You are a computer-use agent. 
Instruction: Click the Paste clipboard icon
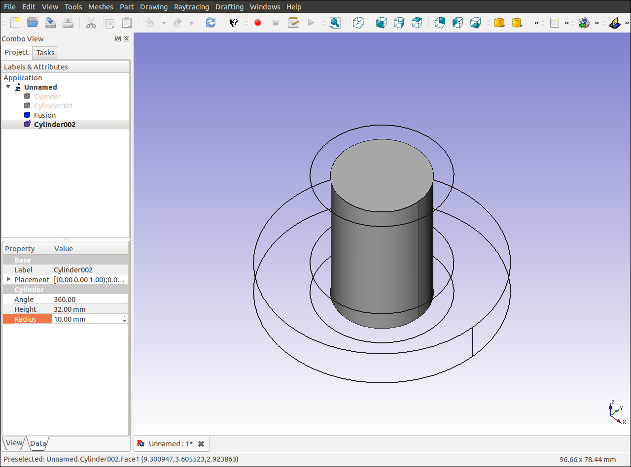point(127,23)
